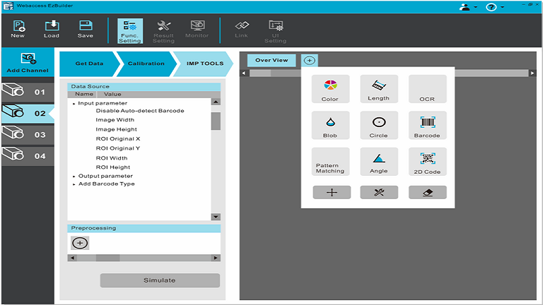Image resolution: width=543 pixels, height=305 pixels.
Task: Select Disable Auto-detect Barcode row
Action: (140, 111)
